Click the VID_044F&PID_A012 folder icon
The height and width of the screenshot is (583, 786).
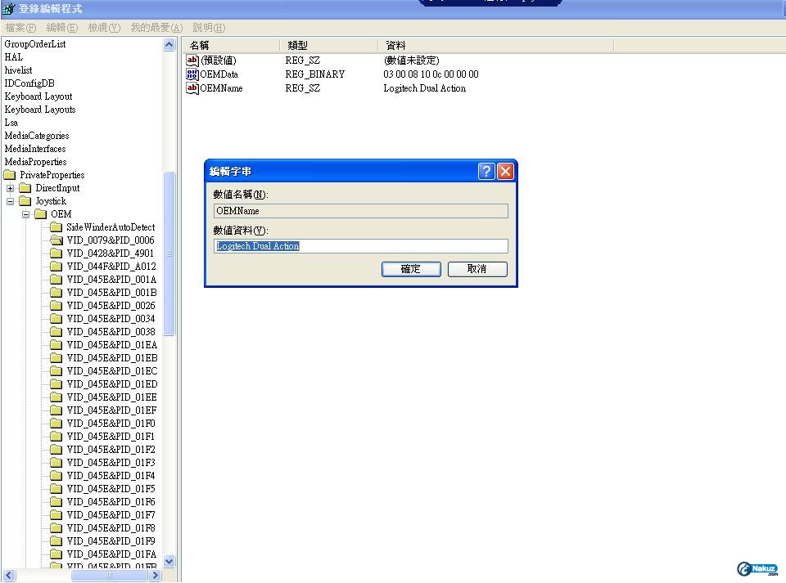pos(56,267)
